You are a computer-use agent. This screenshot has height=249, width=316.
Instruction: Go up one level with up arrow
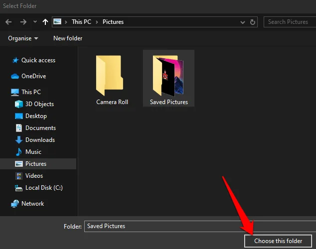pos(45,22)
